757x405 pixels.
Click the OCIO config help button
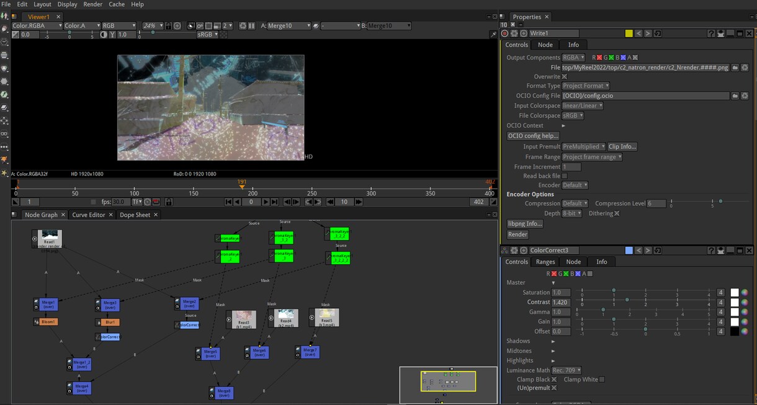533,136
